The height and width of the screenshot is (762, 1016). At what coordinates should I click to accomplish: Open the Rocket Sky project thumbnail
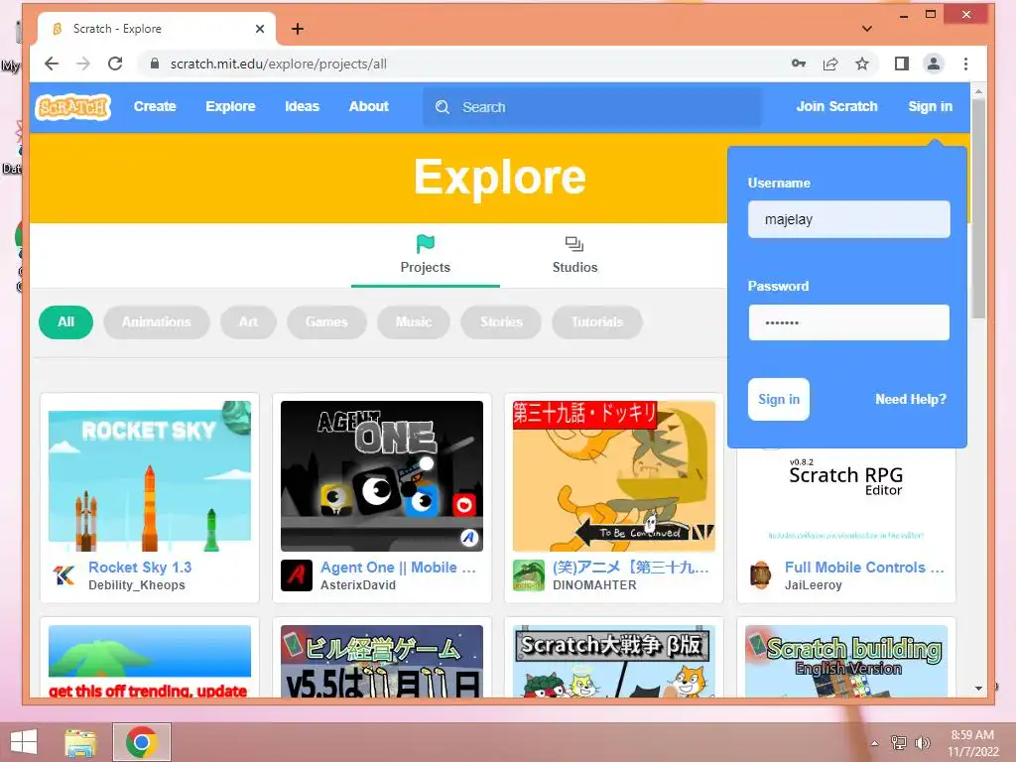click(x=150, y=476)
